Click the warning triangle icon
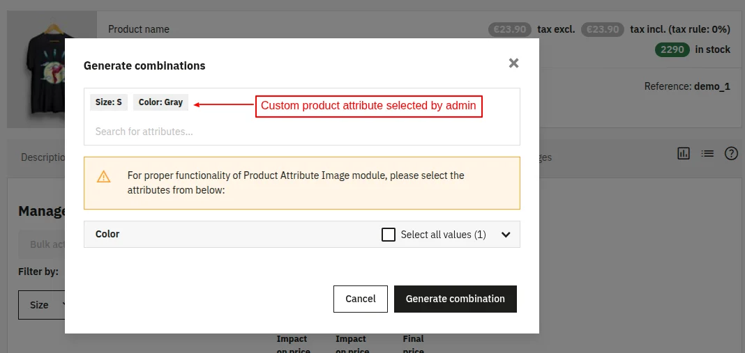The width and height of the screenshot is (745, 353). pyautogui.click(x=104, y=176)
